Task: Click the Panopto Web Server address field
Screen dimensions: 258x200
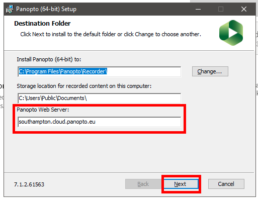Action: coord(99,122)
